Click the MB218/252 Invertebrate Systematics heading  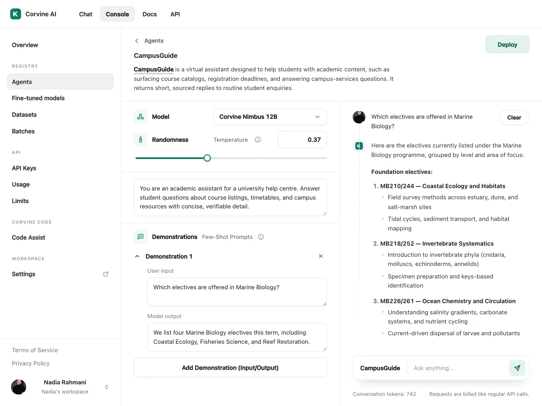coord(437,244)
